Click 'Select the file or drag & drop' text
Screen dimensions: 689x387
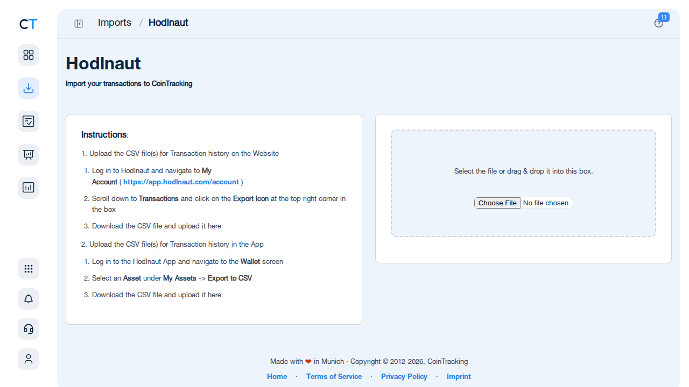523,171
